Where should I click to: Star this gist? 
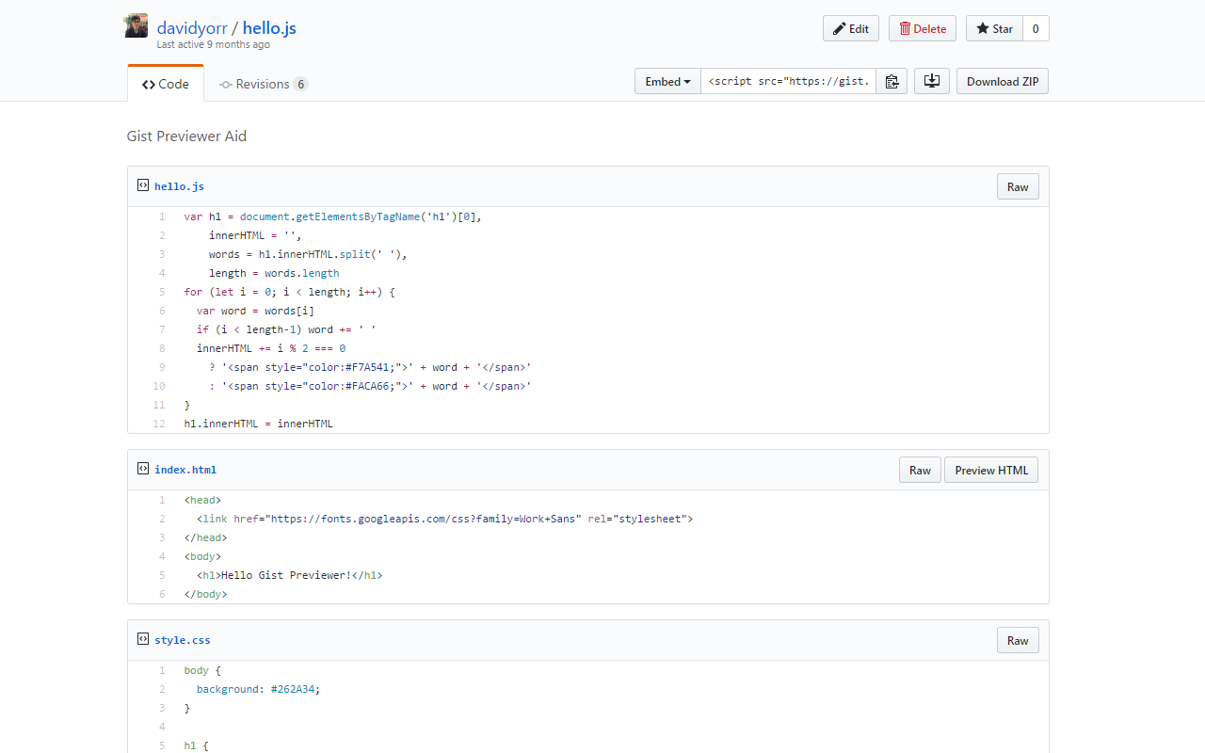[x=994, y=29]
